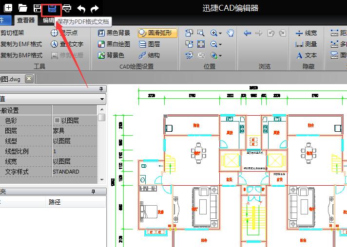Toggle 黑白绘图 black-and-white drawing
The width and height of the screenshot is (347, 247).
point(114,44)
